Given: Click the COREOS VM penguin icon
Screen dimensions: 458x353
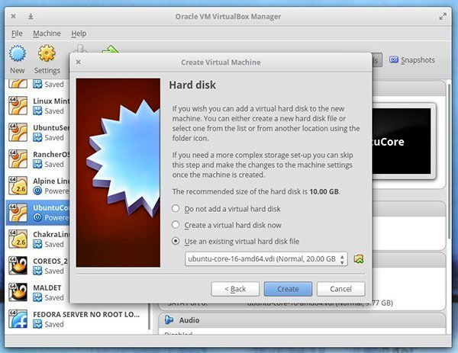Looking at the screenshot, I should 19,265.
